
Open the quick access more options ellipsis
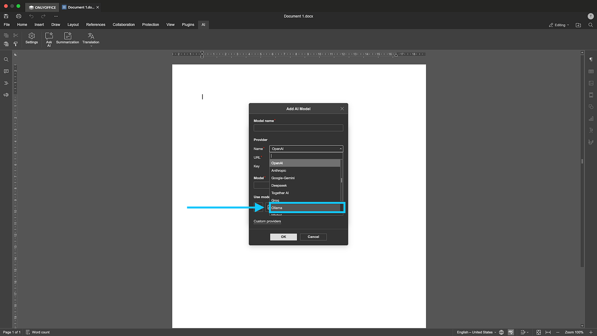tap(55, 16)
